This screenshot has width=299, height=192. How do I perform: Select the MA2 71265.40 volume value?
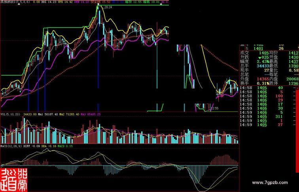coord(69,114)
